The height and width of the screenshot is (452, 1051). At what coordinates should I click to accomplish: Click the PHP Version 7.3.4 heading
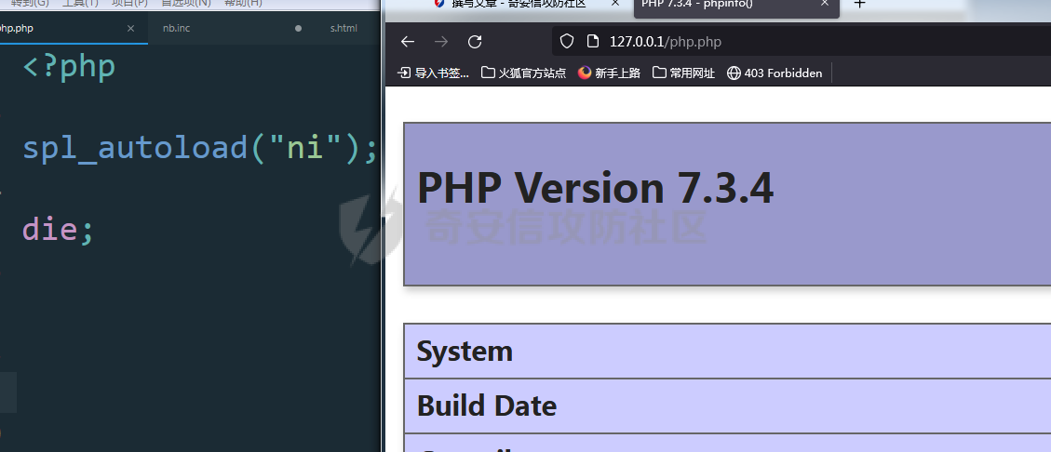[x=595, y=188]
